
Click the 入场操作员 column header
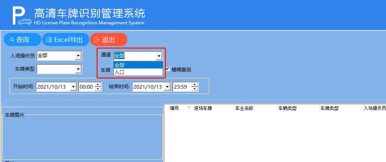click(374, 108)
